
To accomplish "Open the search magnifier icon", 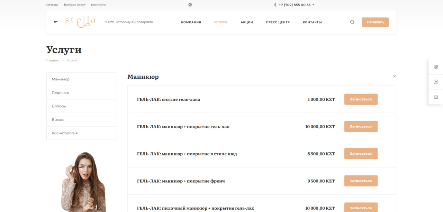I will point(352,22).
